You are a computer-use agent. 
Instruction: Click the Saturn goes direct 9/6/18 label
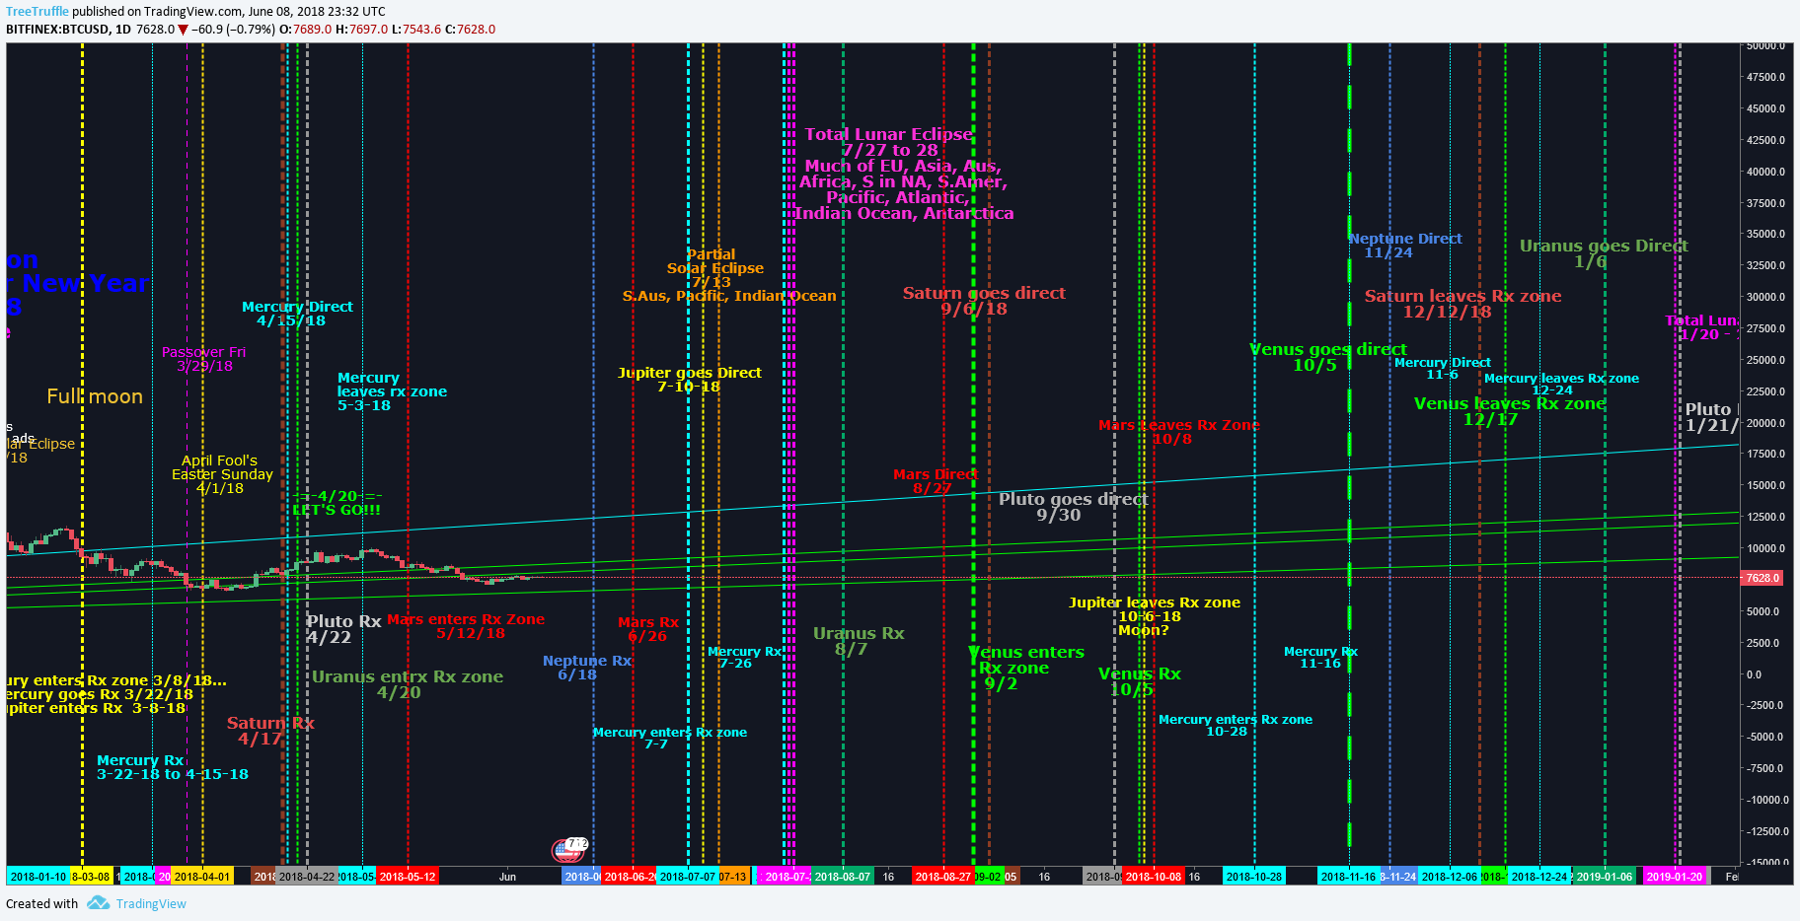pyautogui.click(x=984, y=301)
